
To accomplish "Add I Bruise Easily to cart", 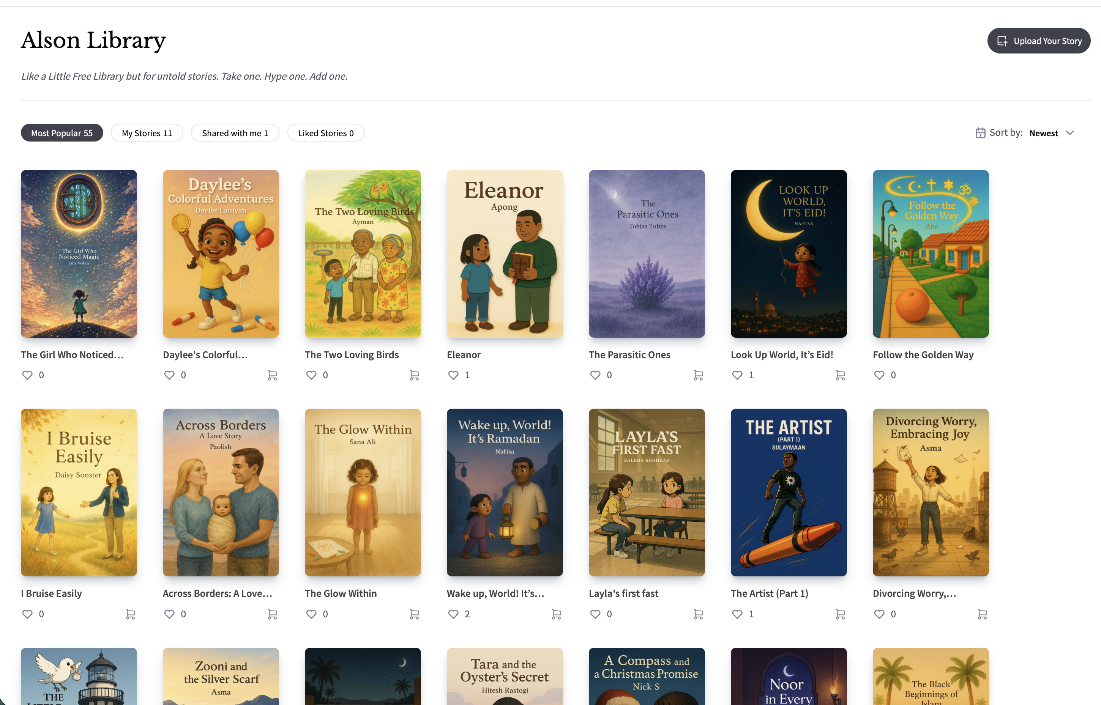I will click(131, 614).
